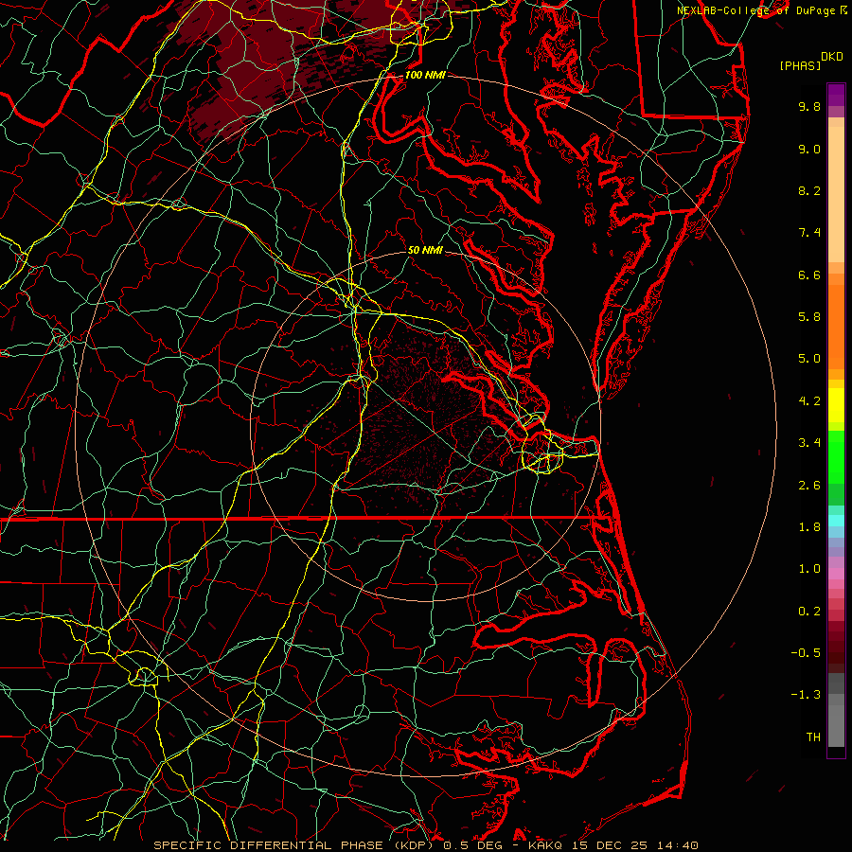Click the cyan color bar segment

[836, 521]
